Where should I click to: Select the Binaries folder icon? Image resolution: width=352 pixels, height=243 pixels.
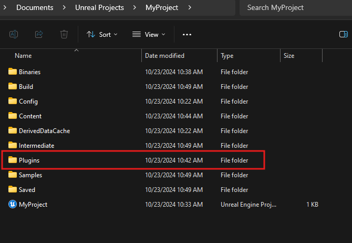point(13,72)
